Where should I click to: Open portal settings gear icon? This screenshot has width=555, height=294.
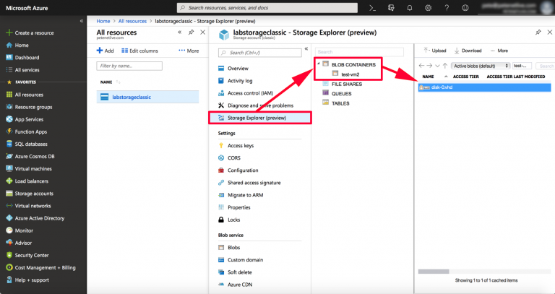[x=428, y=8]
